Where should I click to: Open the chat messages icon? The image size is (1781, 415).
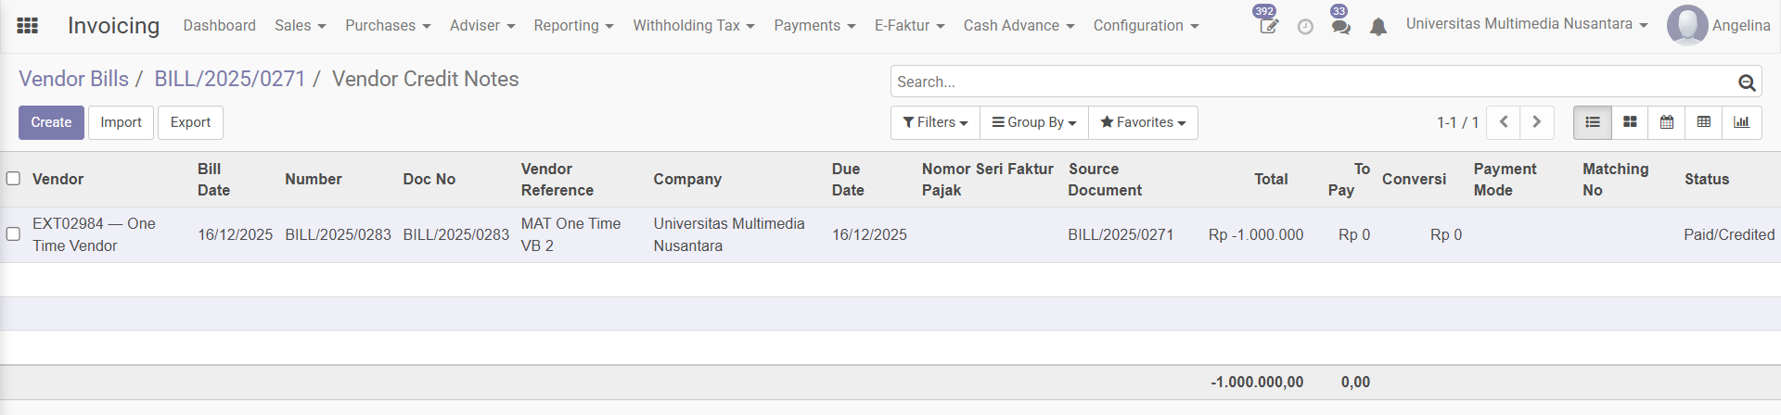1340,26
